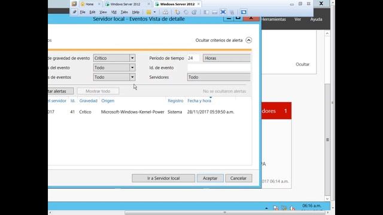Open the VMware Edit menu
Image resolution: width=383 pixels, height=215 pixels.
92,12
